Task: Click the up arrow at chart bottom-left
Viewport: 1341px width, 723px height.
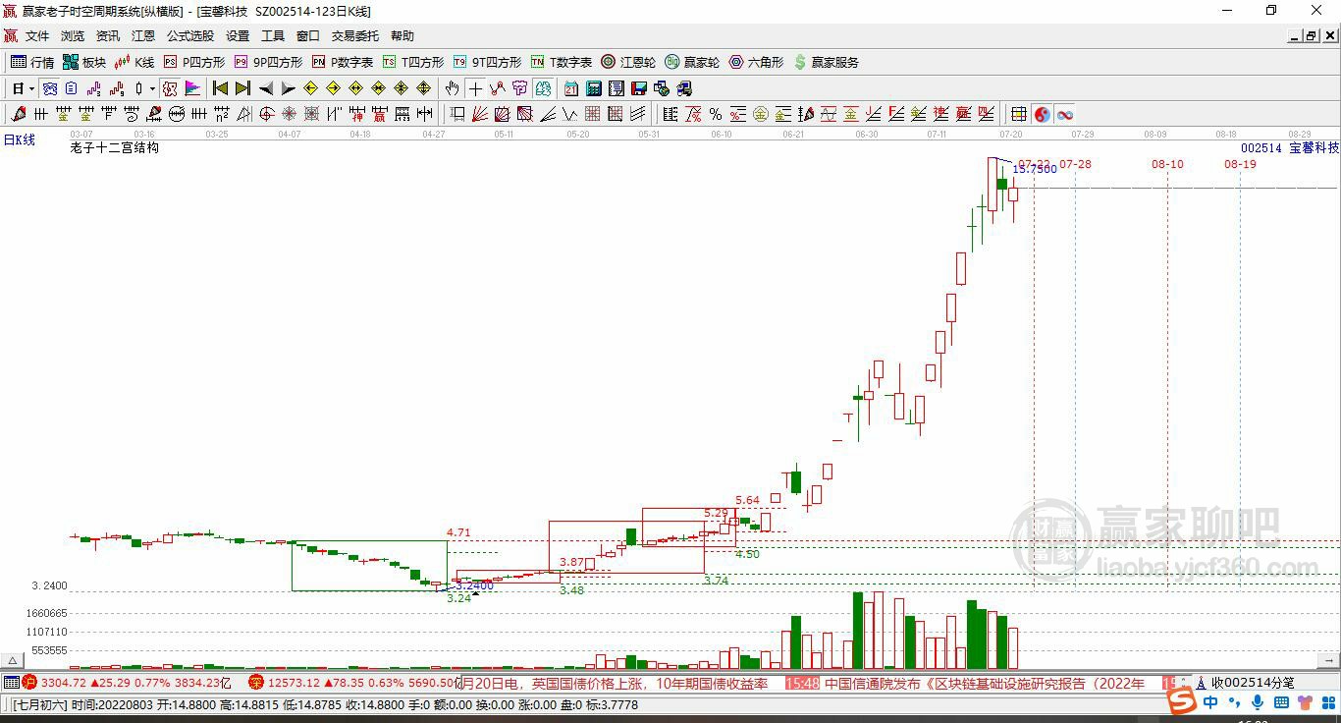Action: [12, 661]
